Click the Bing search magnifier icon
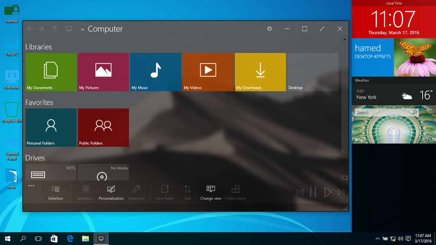This screenshot has height=245, width=436. point(415,112)
